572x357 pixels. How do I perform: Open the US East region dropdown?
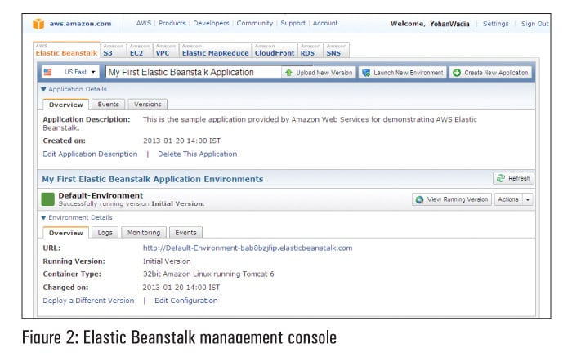(69, 72)
